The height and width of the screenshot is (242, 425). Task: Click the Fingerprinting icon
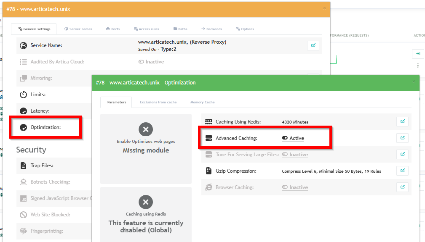click(23, 231)
